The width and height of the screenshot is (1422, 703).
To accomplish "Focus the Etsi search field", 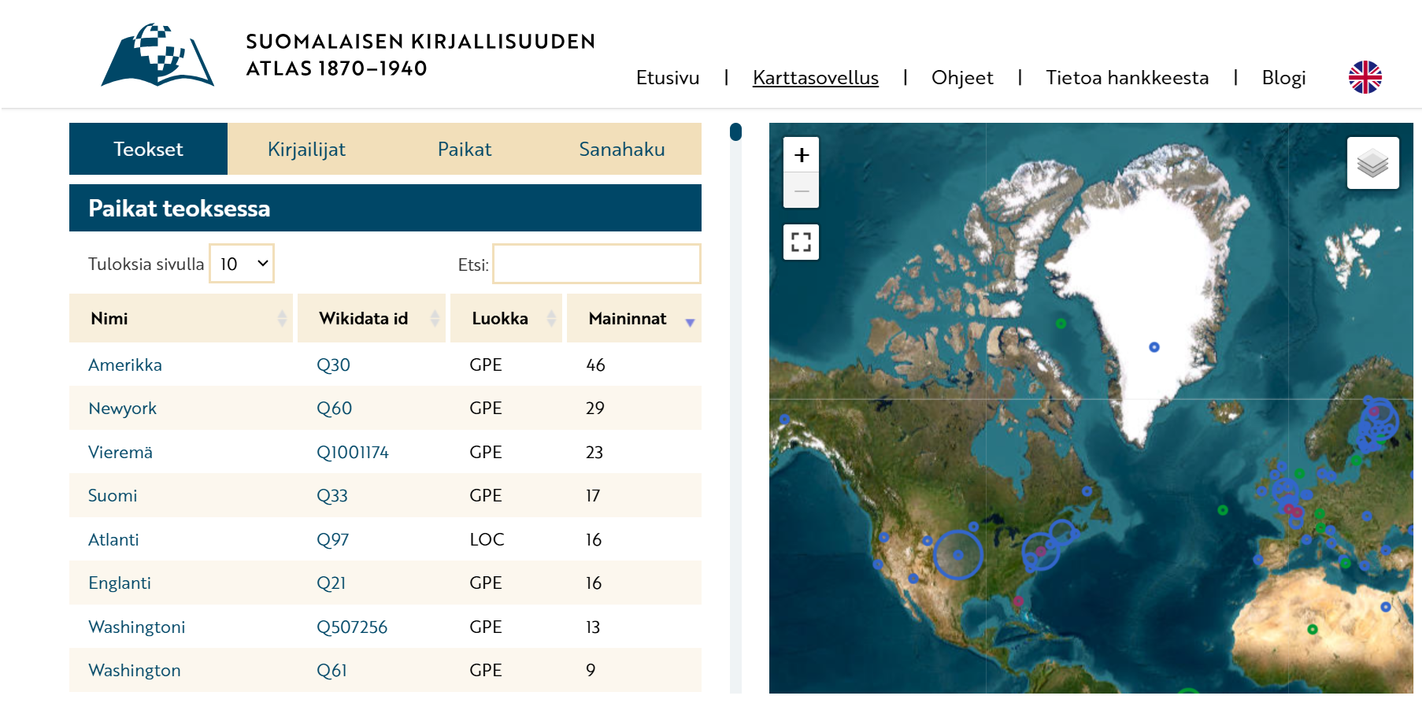I will (x=596, y=264).
